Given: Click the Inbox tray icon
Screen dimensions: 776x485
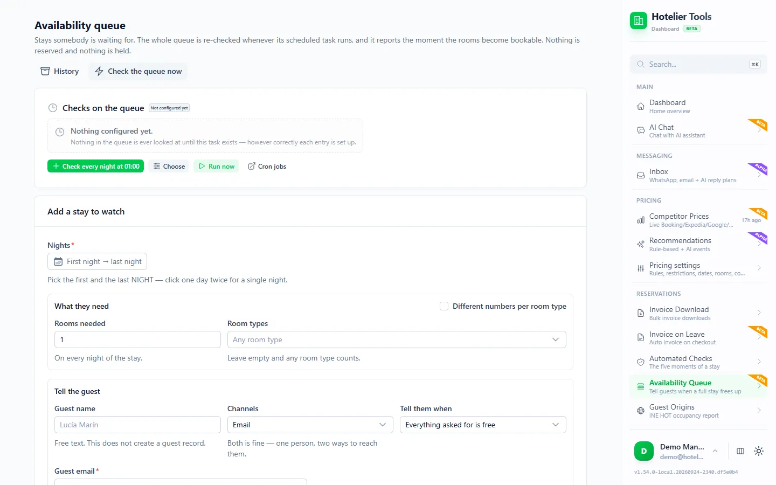Looking at the screenshot, I should [641, 176].
